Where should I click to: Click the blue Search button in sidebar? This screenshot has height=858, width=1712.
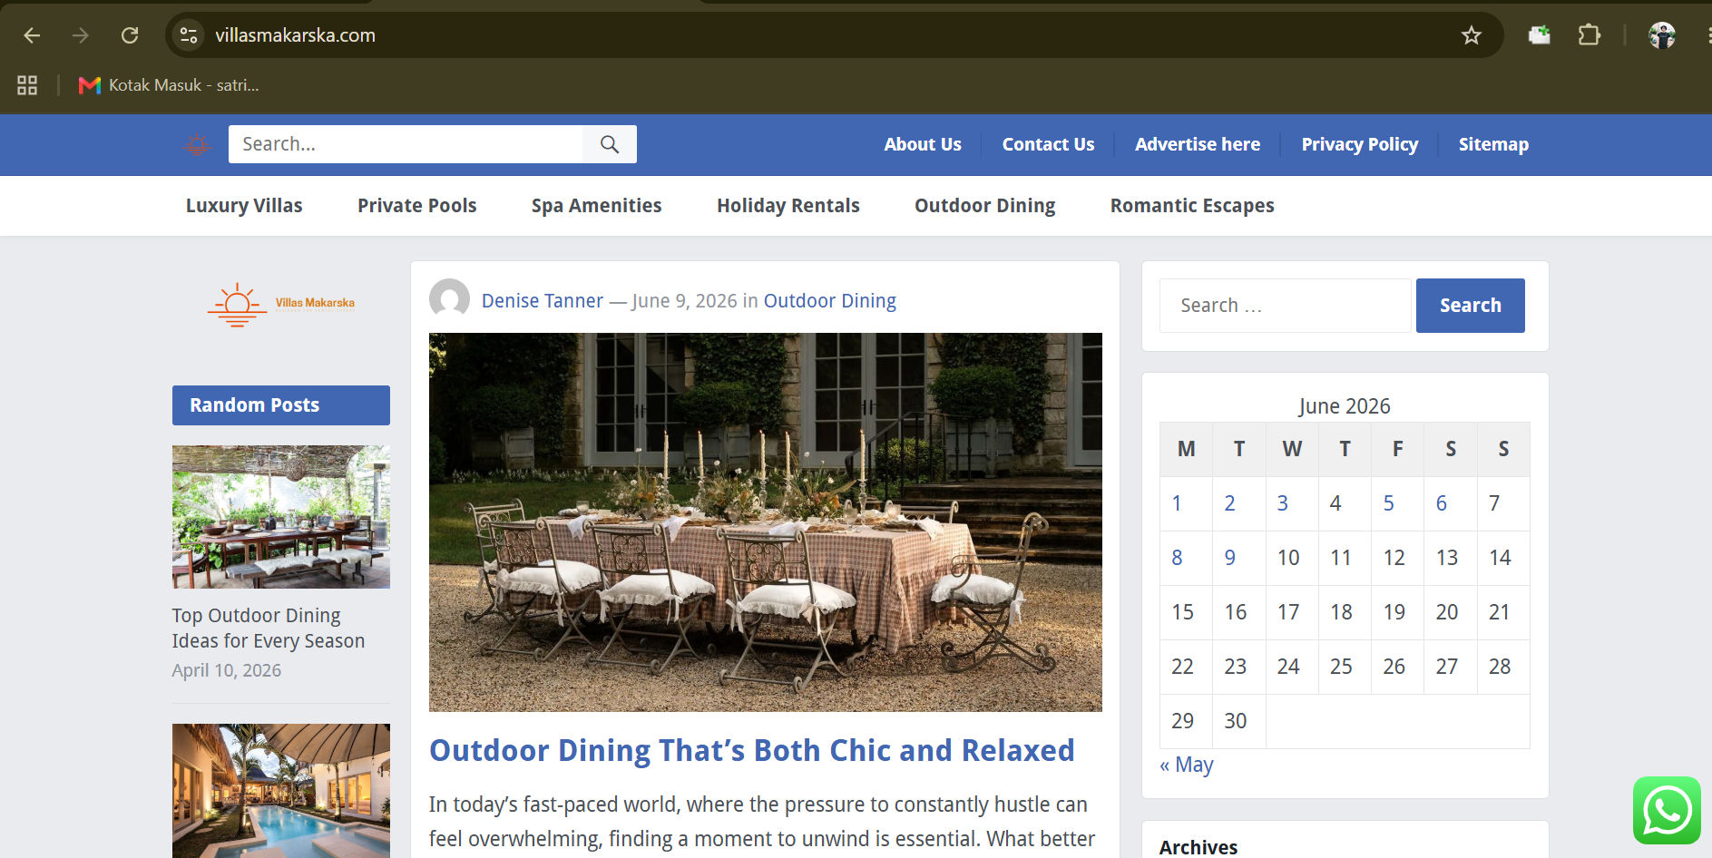coord(1470,306)
